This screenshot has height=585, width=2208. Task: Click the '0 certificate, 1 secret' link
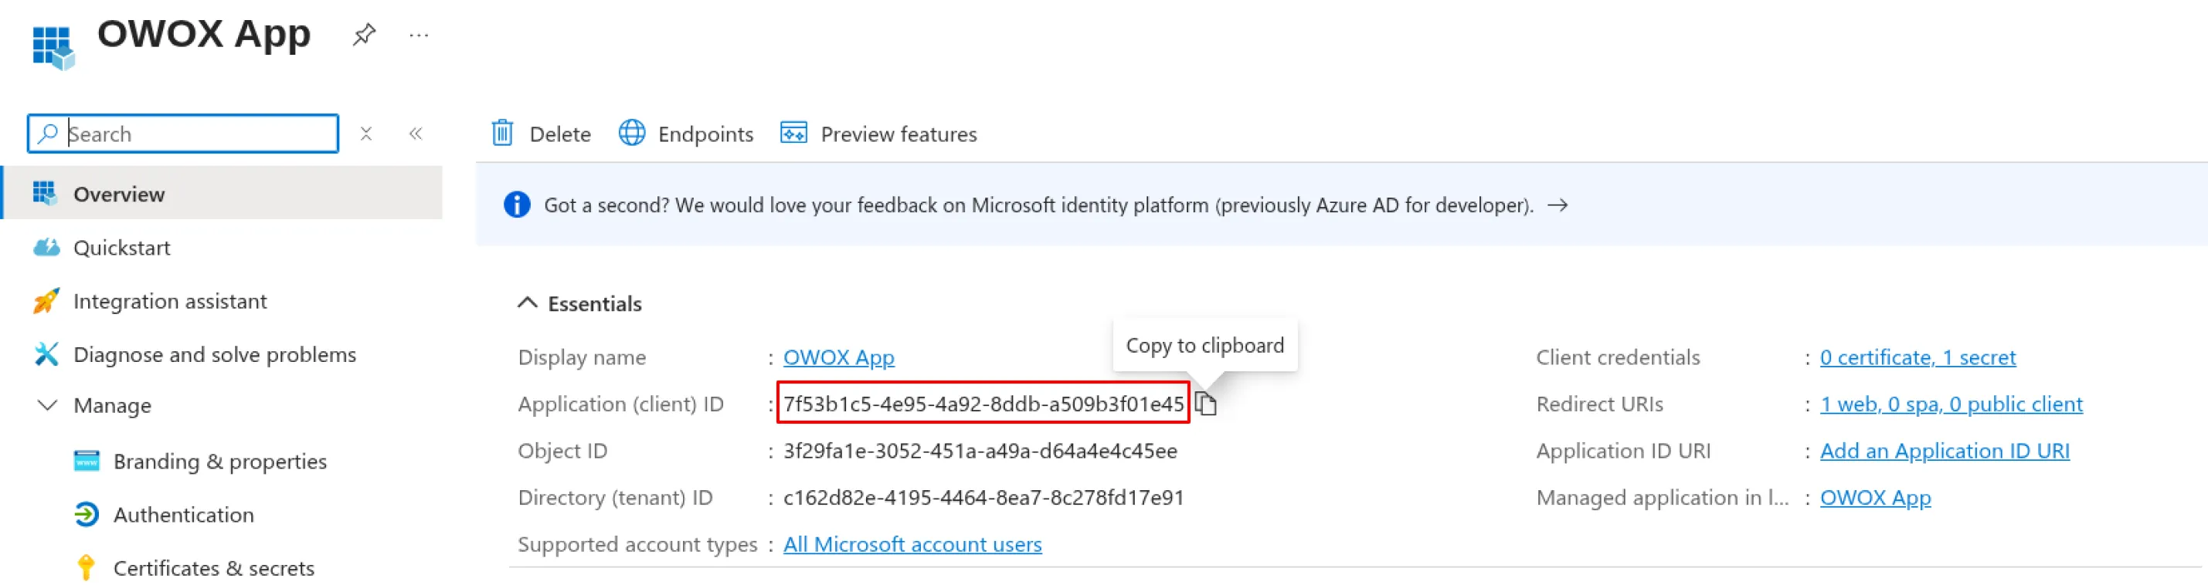[x=1918, y=357]
